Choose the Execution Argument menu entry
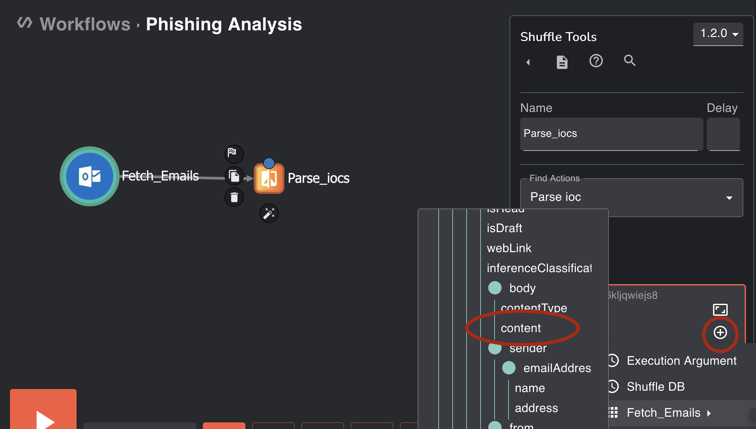The height and width of the screenshot is (429, 756). click(681, 361)
